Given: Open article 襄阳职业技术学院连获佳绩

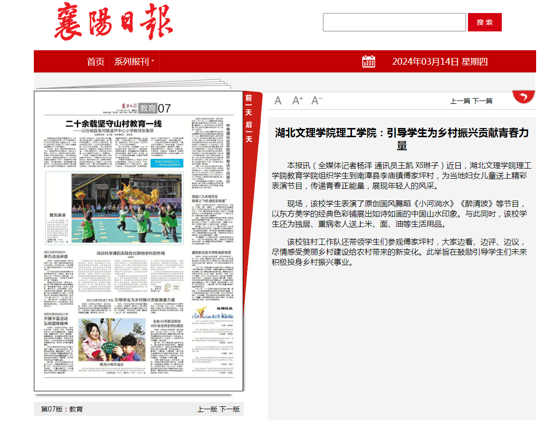Looking at the screenshot, I should pos(211,253).
